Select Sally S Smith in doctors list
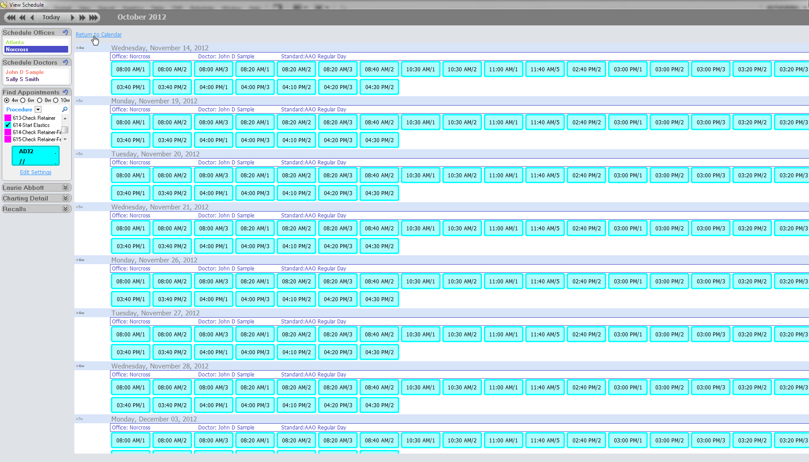The image size is (809, 462). point(22,79)
